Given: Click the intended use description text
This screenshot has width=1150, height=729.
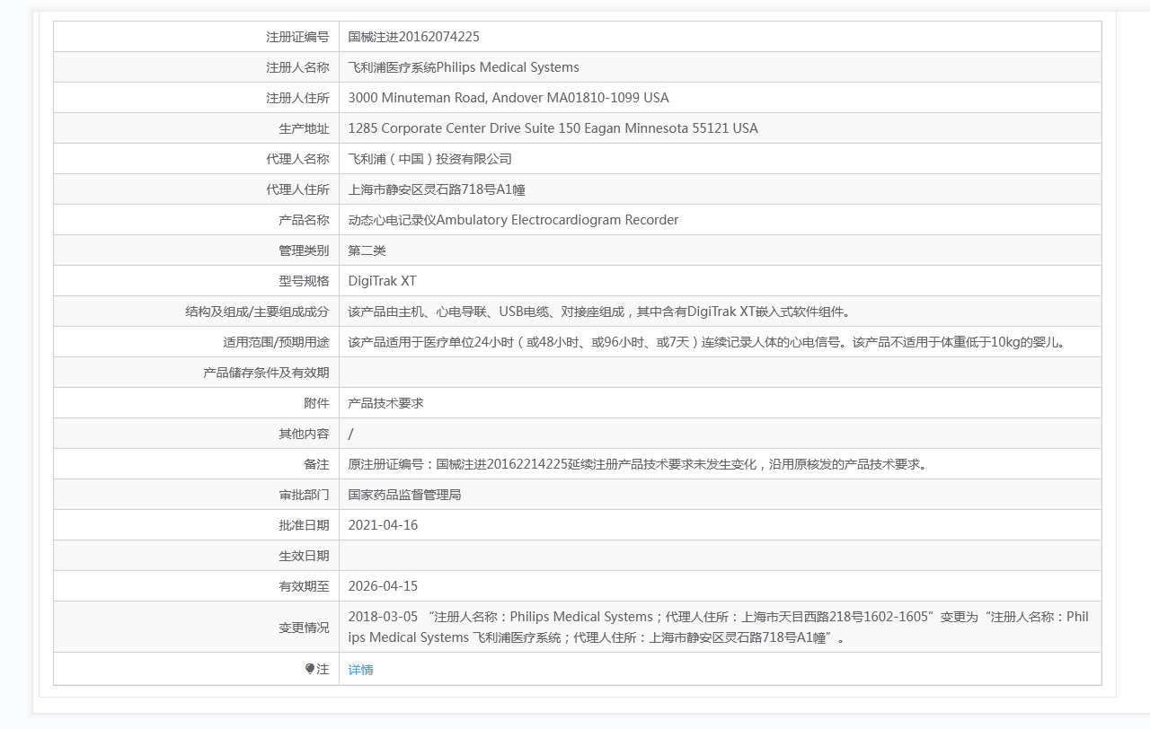Looking at the screenshot, I should 706,342.
